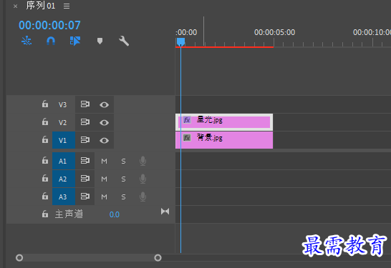The height and width of the screenshot is (268, 391).
Task: Toggle A3 track targeting
Action: click(x=64, y=197)
